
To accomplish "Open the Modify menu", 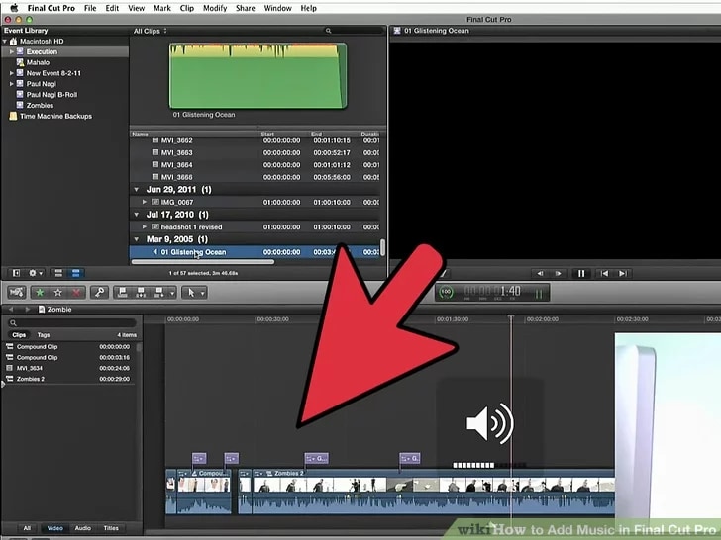I will pyautogui.click(x=215, y=8).
